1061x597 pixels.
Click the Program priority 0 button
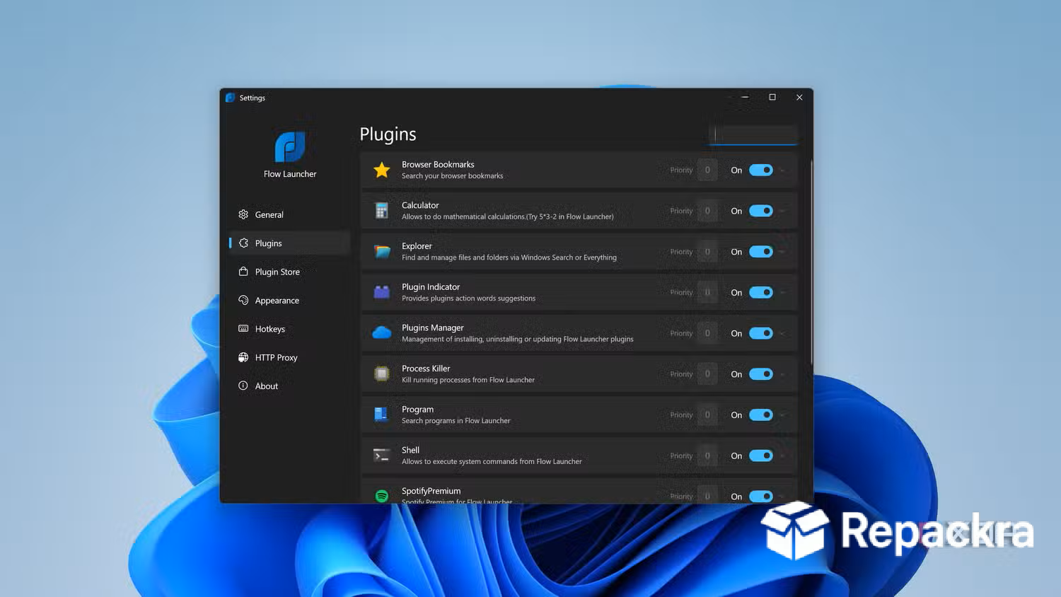tap(707, 415)
